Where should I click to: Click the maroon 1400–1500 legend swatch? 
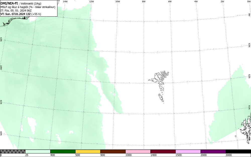point(163,151)
